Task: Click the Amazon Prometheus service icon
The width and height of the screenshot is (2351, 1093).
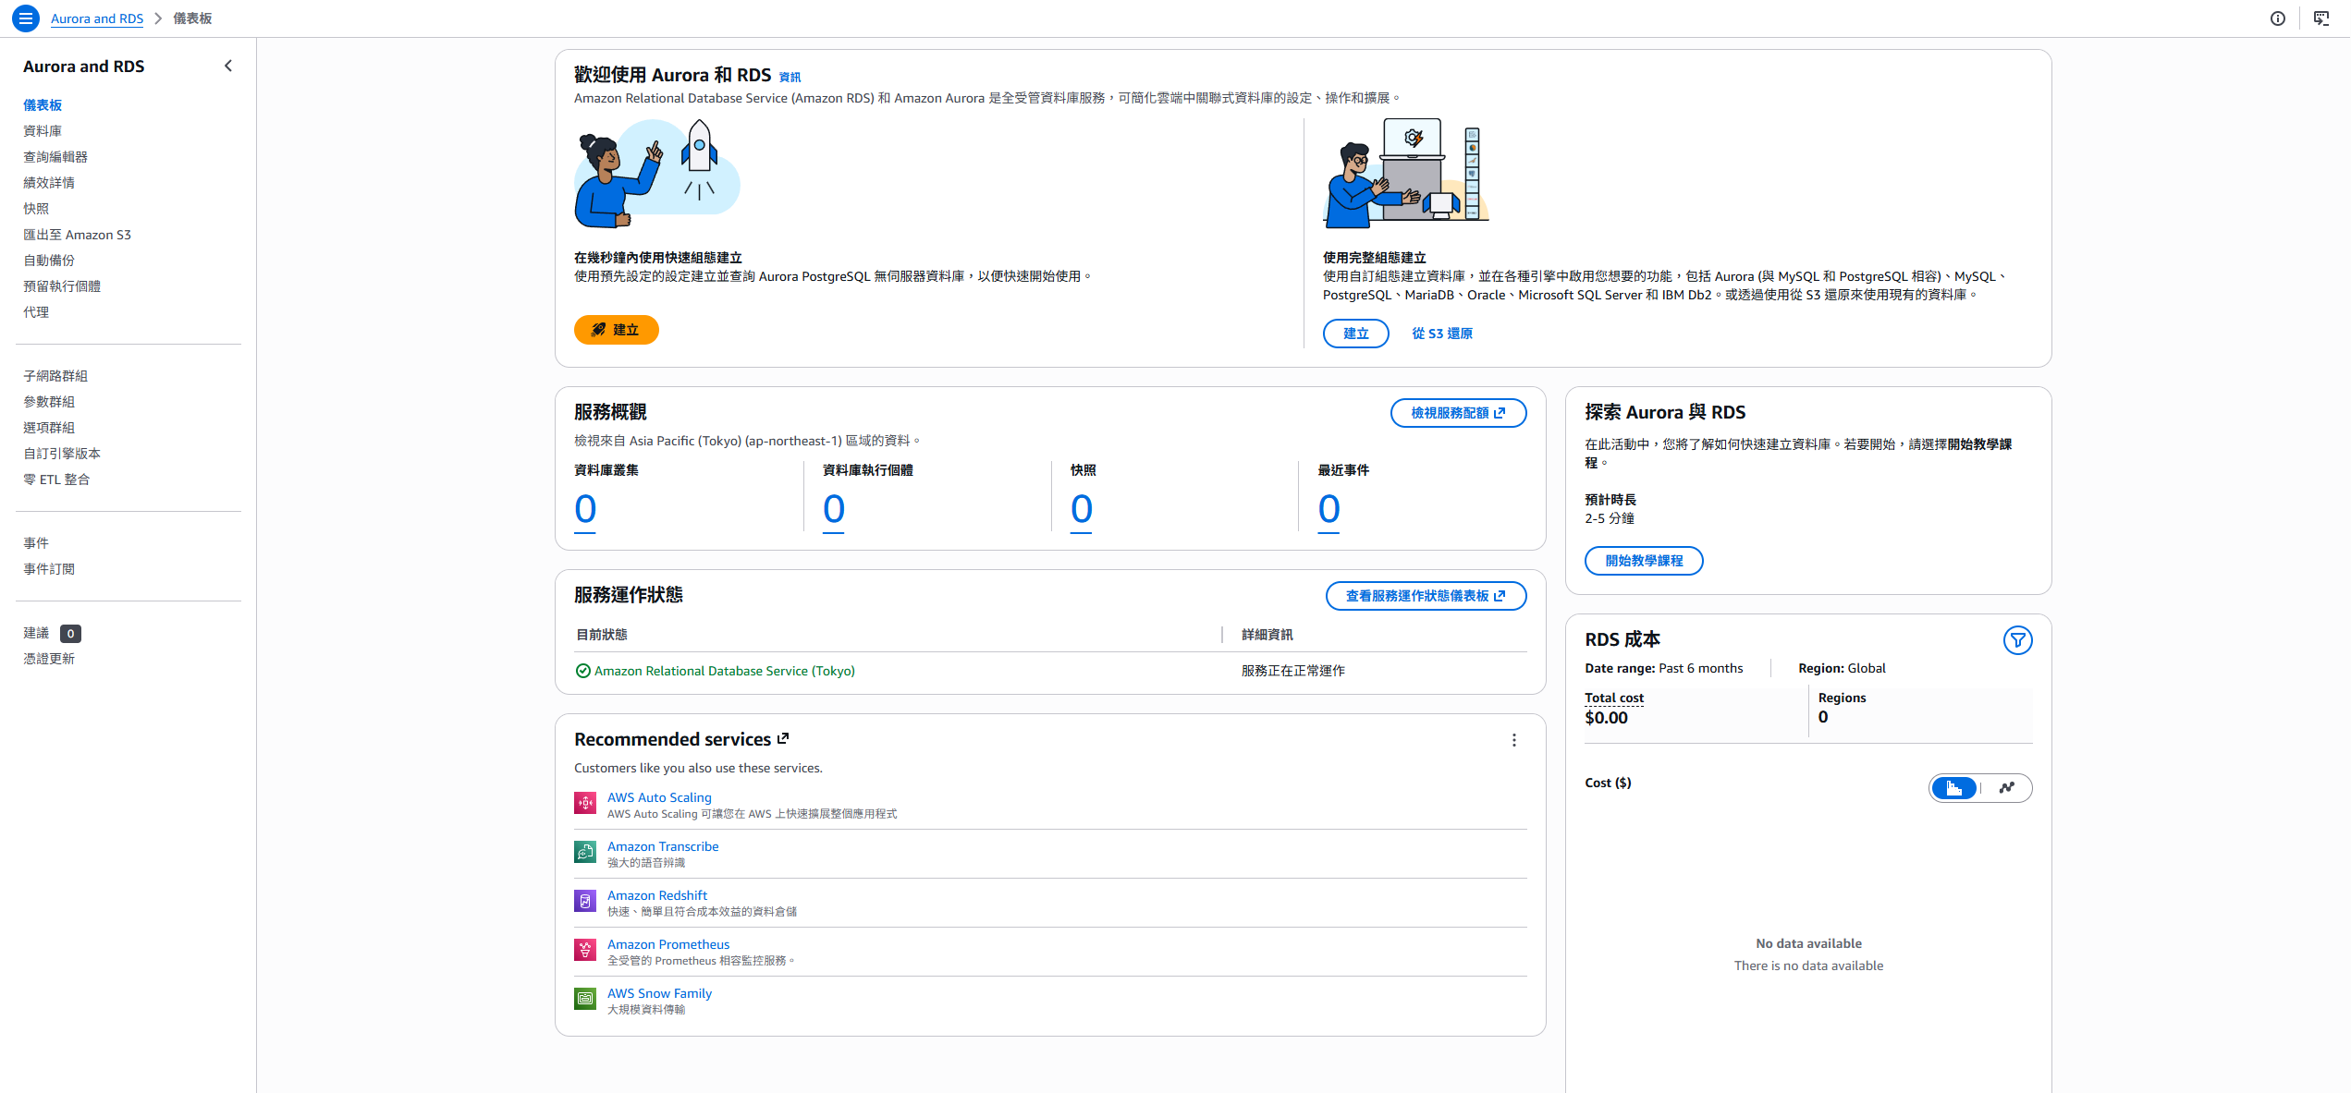Action: (x=585, y=950)
